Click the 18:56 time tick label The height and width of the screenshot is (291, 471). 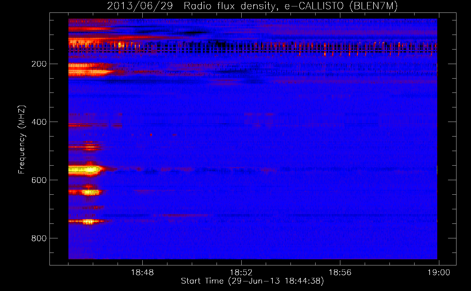coord(340,273)
